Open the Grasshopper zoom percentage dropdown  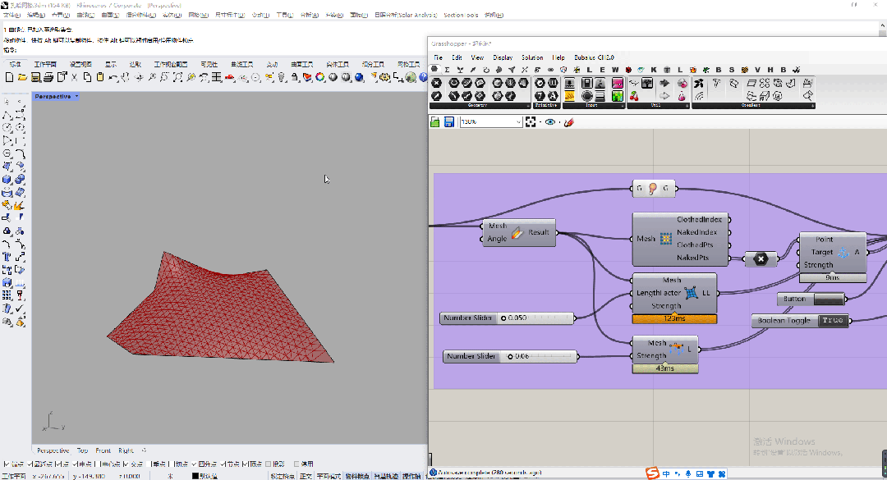tap(518, 122)
